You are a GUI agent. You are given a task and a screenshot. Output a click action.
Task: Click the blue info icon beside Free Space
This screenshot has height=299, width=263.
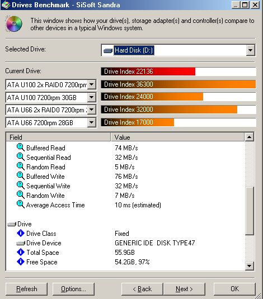pyautogui.click(x=21, y=262)
